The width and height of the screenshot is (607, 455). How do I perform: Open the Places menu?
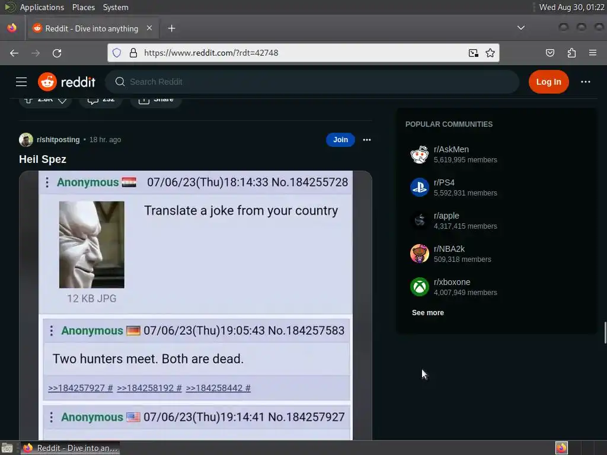(83, 7)
